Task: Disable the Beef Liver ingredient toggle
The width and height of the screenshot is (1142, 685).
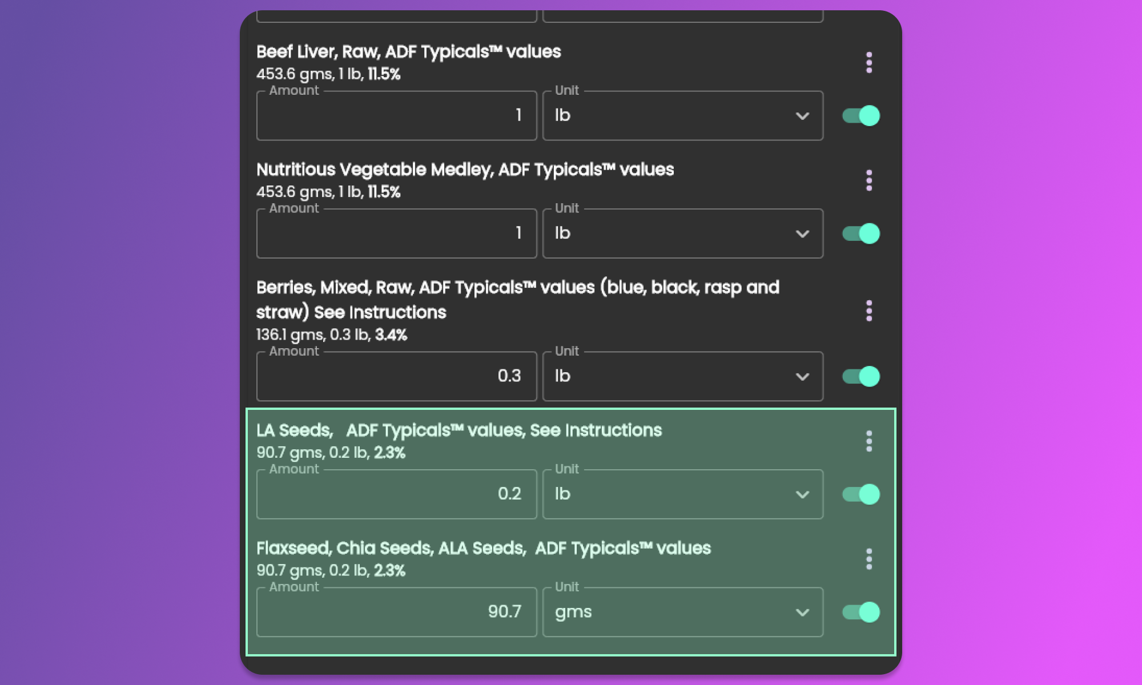Action: tap(861, 116)
